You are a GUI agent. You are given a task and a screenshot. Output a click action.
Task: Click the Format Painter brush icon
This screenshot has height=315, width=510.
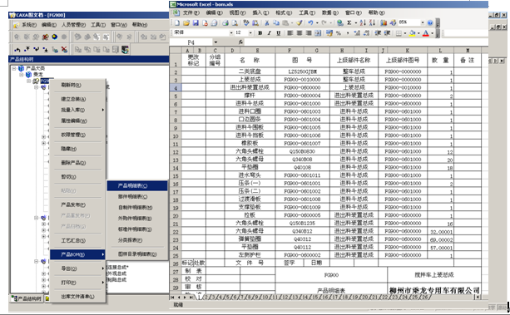tap(299, 22)
